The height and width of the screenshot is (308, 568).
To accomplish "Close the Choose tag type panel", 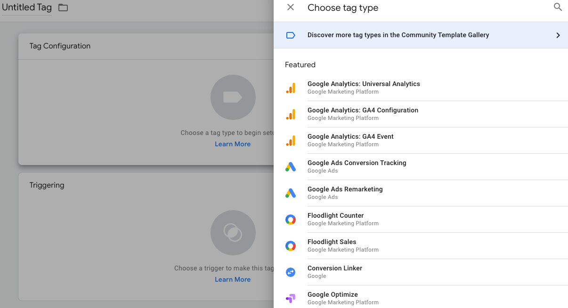I will (x=291, y=8).
